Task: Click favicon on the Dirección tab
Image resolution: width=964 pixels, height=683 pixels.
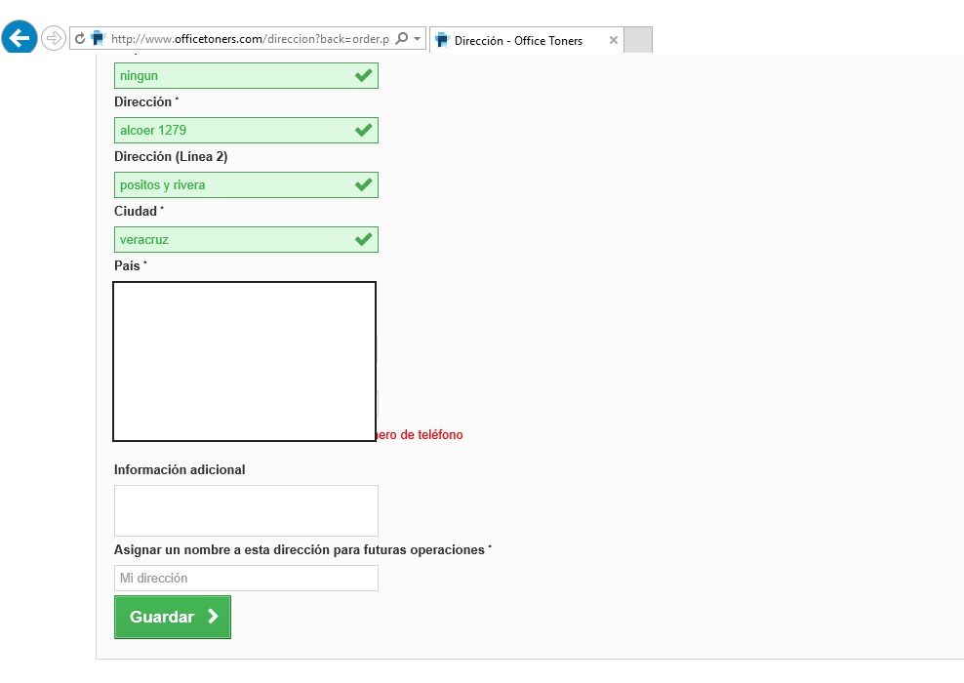Action: click(442, 40)
